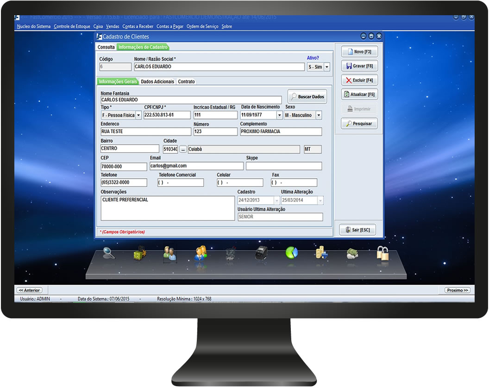Open the Tipo dropdown with Pessoa Fisica
The height and width of the screenshot is (388, 489).
[x=138, y=115]
